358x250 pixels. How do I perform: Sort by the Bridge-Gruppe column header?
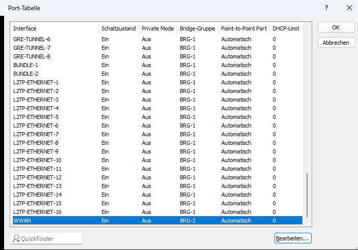198,28
